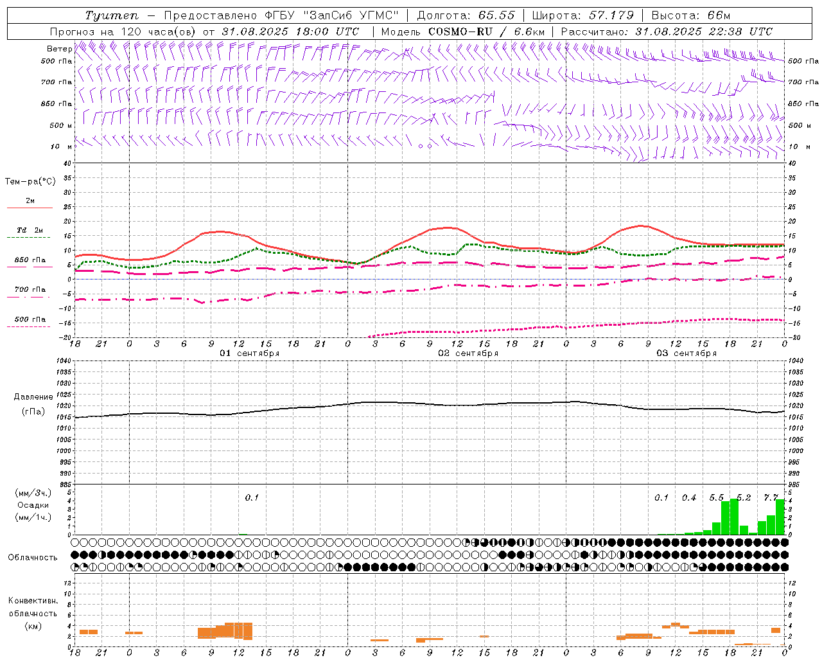Click the 'Широта: 57.179' latitude value

[x=583, y=15]
